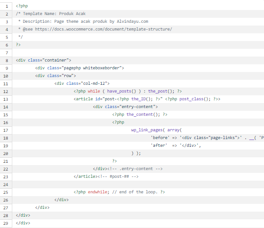Screen dimensions: 264x228
Task: Click wp_link_pages on line 17
Action: tap(147, 130)
